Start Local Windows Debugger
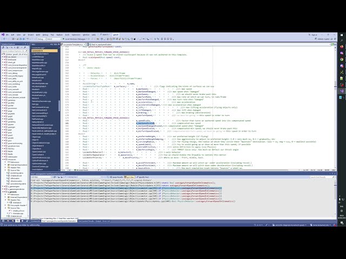The image size is (346, 259). click(75, 39)
